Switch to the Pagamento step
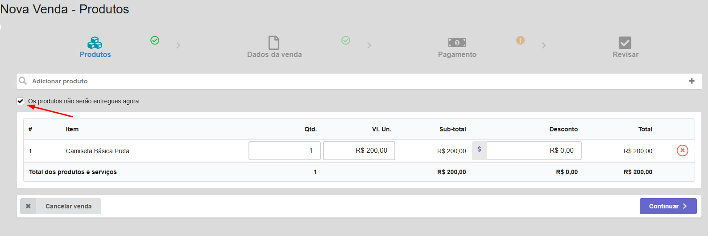The image size is (708, 236). (x=457, y=54)
